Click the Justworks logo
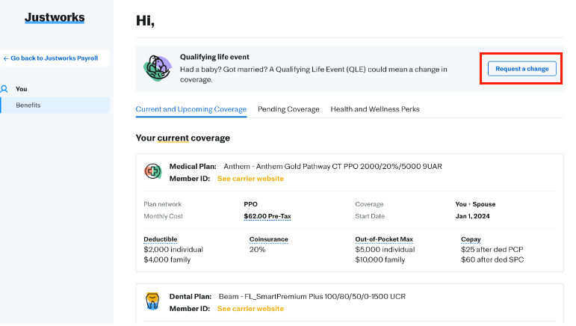576x326 pixels. 55,18
